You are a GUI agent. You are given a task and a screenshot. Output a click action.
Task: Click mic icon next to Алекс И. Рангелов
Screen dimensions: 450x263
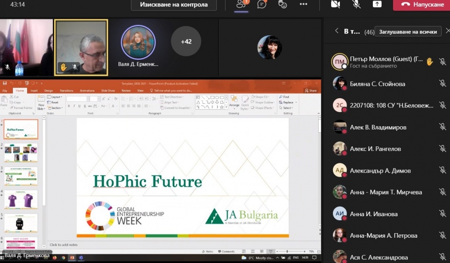[x=442, y=149]
